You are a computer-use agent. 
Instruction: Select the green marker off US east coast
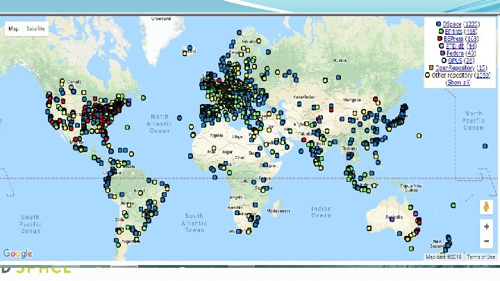point(127,128)
